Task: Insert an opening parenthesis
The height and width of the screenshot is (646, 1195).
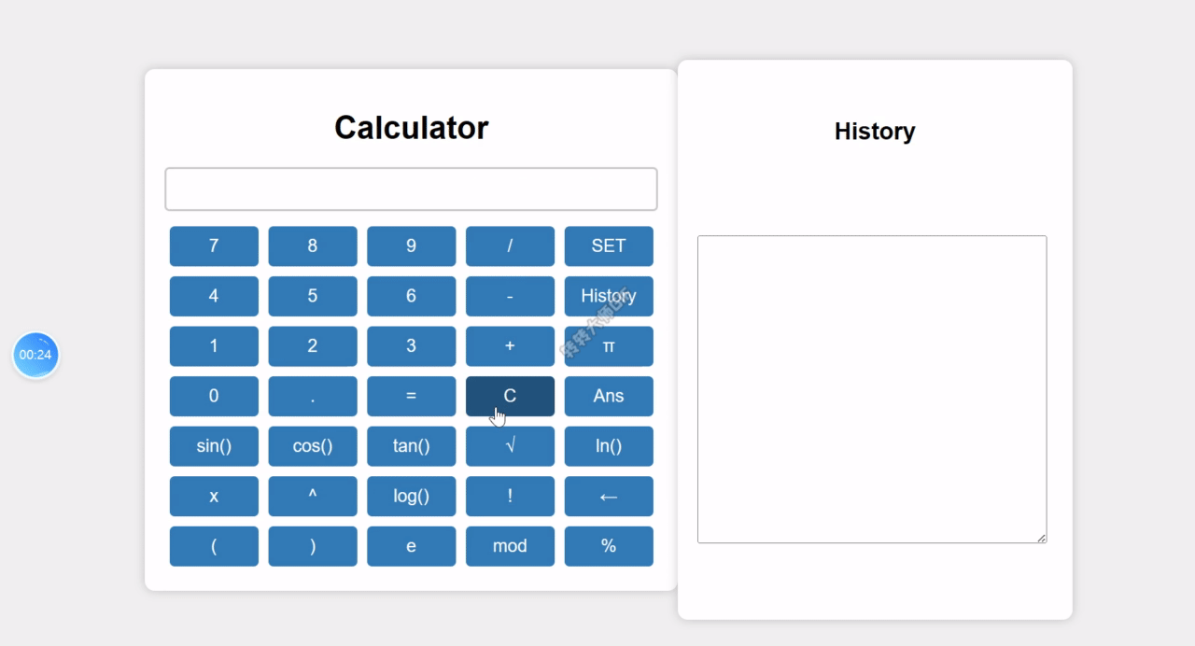Action: [x=214, y=546]
